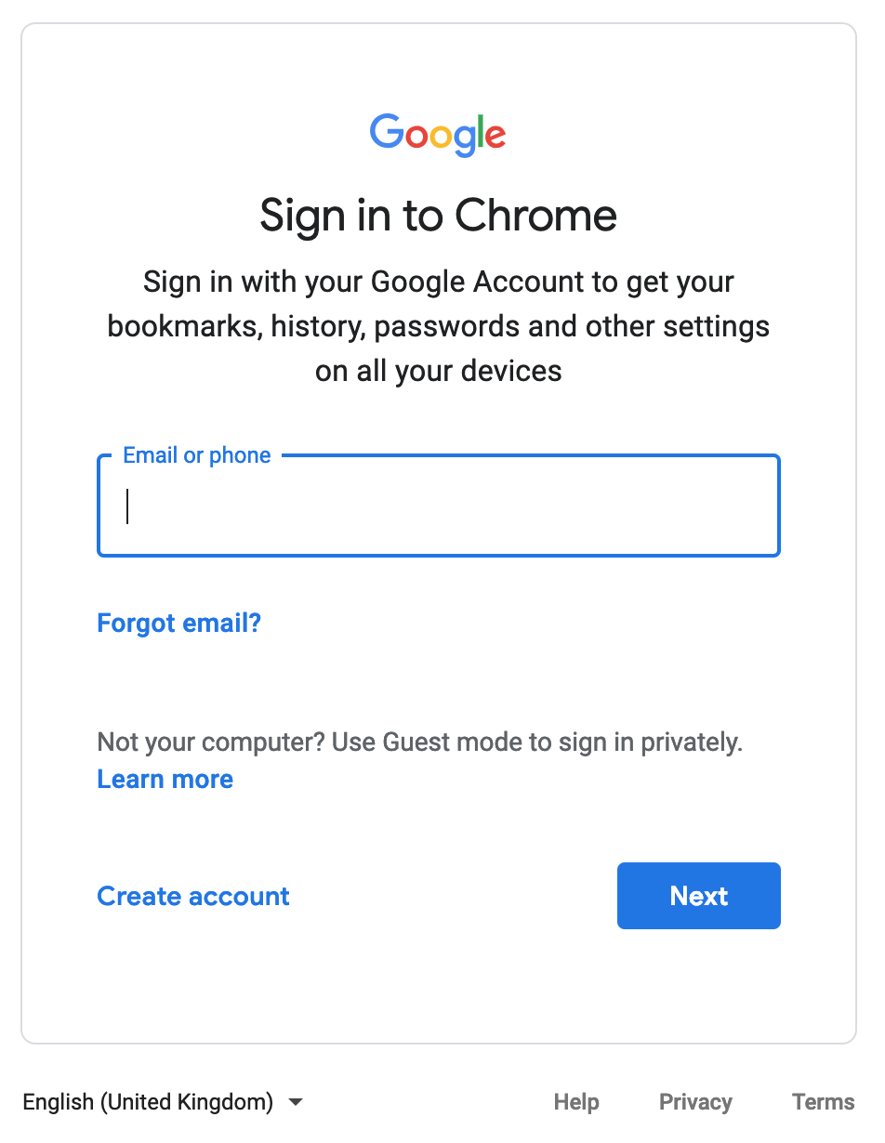This screenshot has width=885, height=1143.
Task: Click the 'Sign in to Chrome' heading
Action: 438,216
